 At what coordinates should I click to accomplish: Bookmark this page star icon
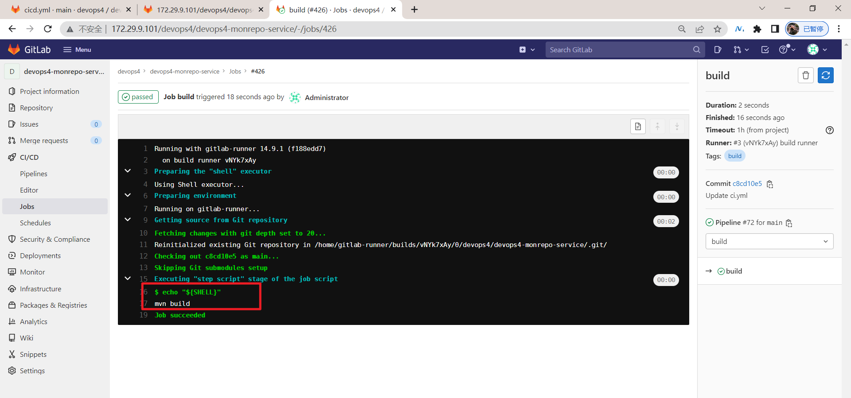(x=718, y=29)
